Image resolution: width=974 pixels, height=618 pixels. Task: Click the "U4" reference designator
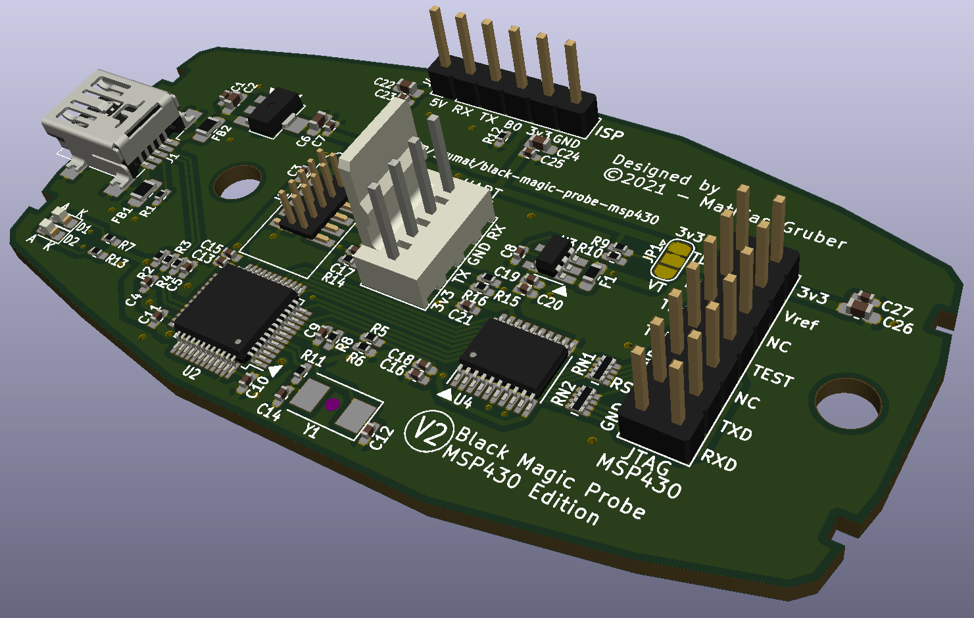point(463,401)
